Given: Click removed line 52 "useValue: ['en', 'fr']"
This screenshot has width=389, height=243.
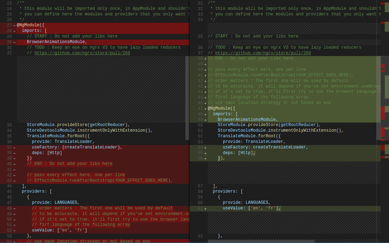Looking at the screenshot, I should 59,230.
